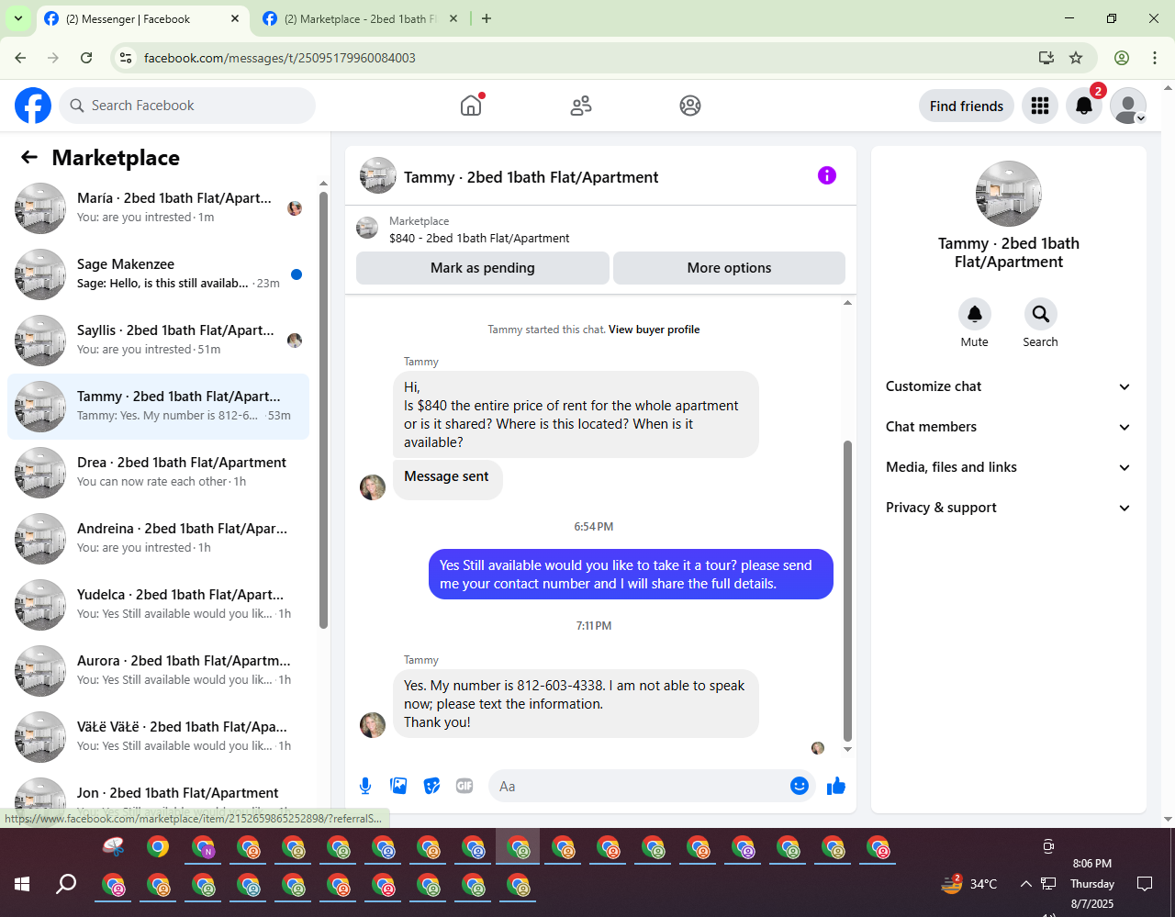Screen dimensions: 1175x917
Task: Search in conversation using magnifier icon
Action: click(1041, 314)
